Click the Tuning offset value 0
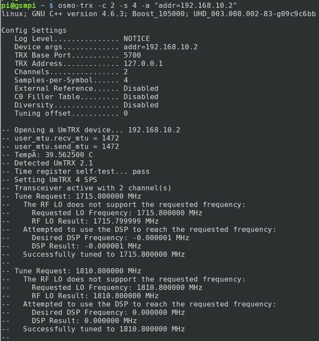This screenshot has width=319, height=341. [x=126, y=113]
